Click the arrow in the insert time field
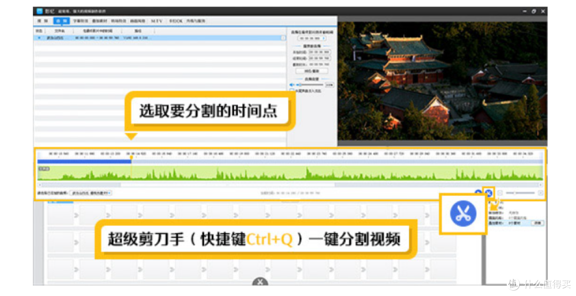The image size is (576, 296). [324, 38]
